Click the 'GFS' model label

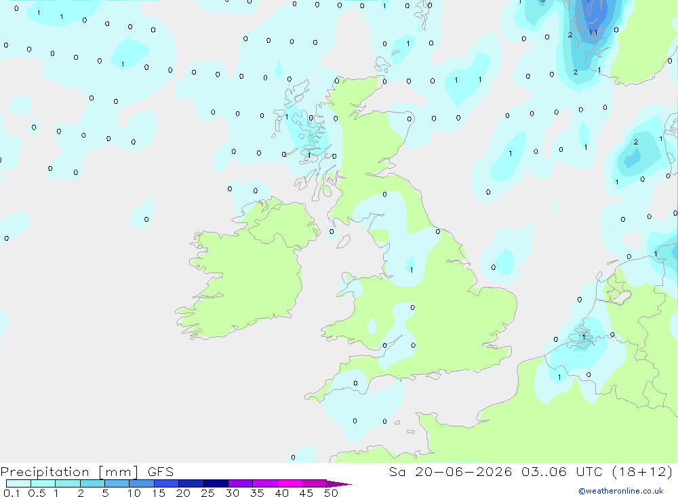click(161, 472)
